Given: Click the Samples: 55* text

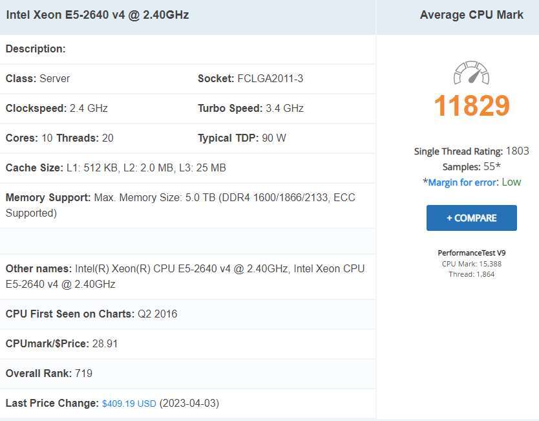Looking at the screenshot, I should click(x=471, y=167).
